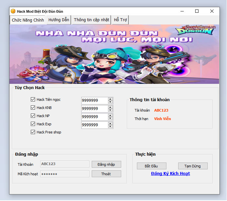Viewport: 227px width, 201px height.
Task: Click the Đăng nhập button
Action: [x=106, y=164]
